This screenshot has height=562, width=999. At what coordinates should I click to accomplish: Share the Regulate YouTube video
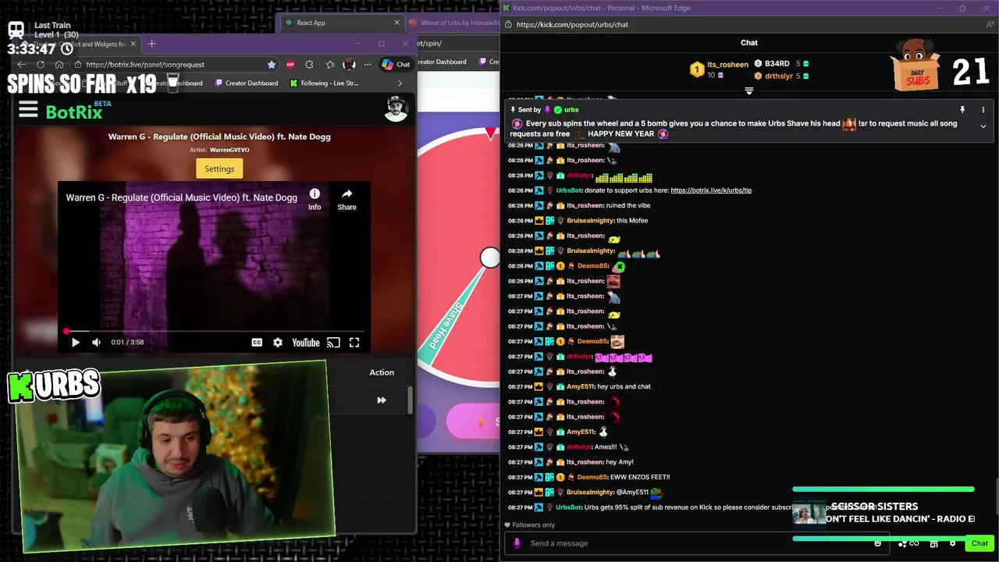click(347, 199)
